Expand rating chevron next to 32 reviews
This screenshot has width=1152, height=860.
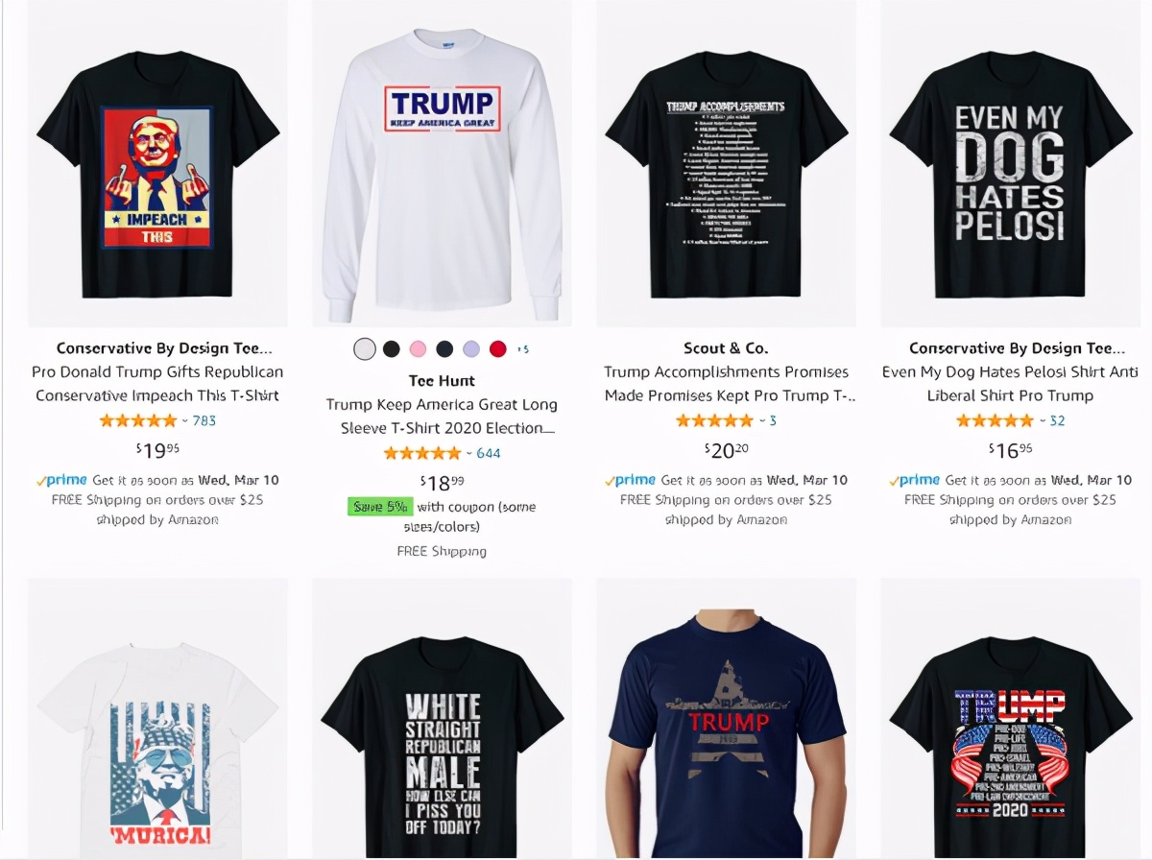1043,420
